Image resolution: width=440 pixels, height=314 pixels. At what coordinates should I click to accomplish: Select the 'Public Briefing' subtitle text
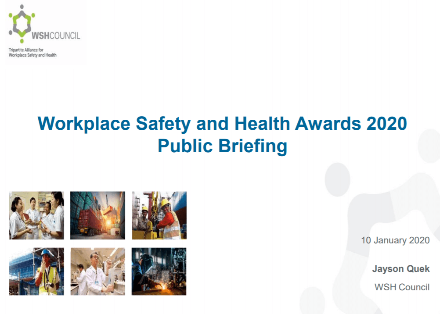(222, 146)
